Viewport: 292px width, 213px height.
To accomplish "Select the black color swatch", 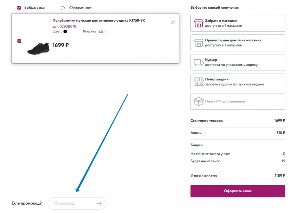I will pos(65,32).
